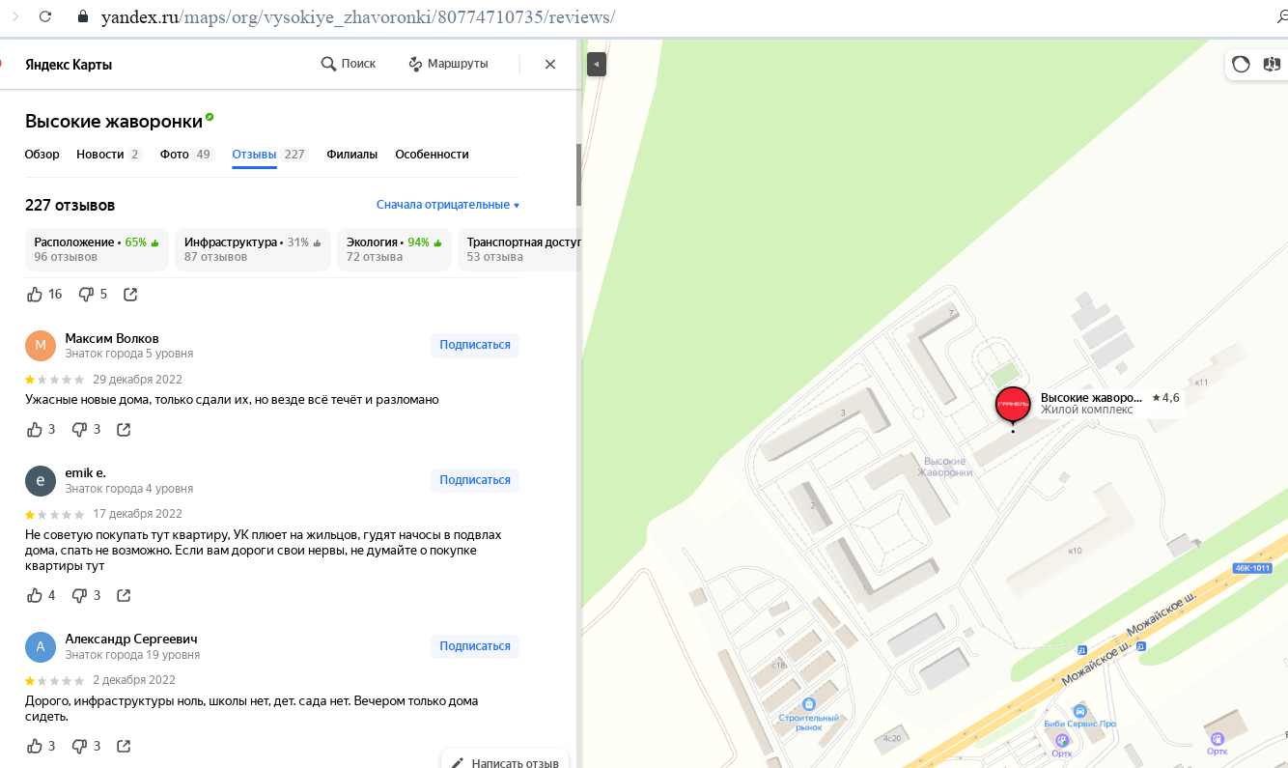The height and width of the screenshot is (768, 1288).
Task: Subscribe to emik e. with Подписаться
Action: point(475,480)
